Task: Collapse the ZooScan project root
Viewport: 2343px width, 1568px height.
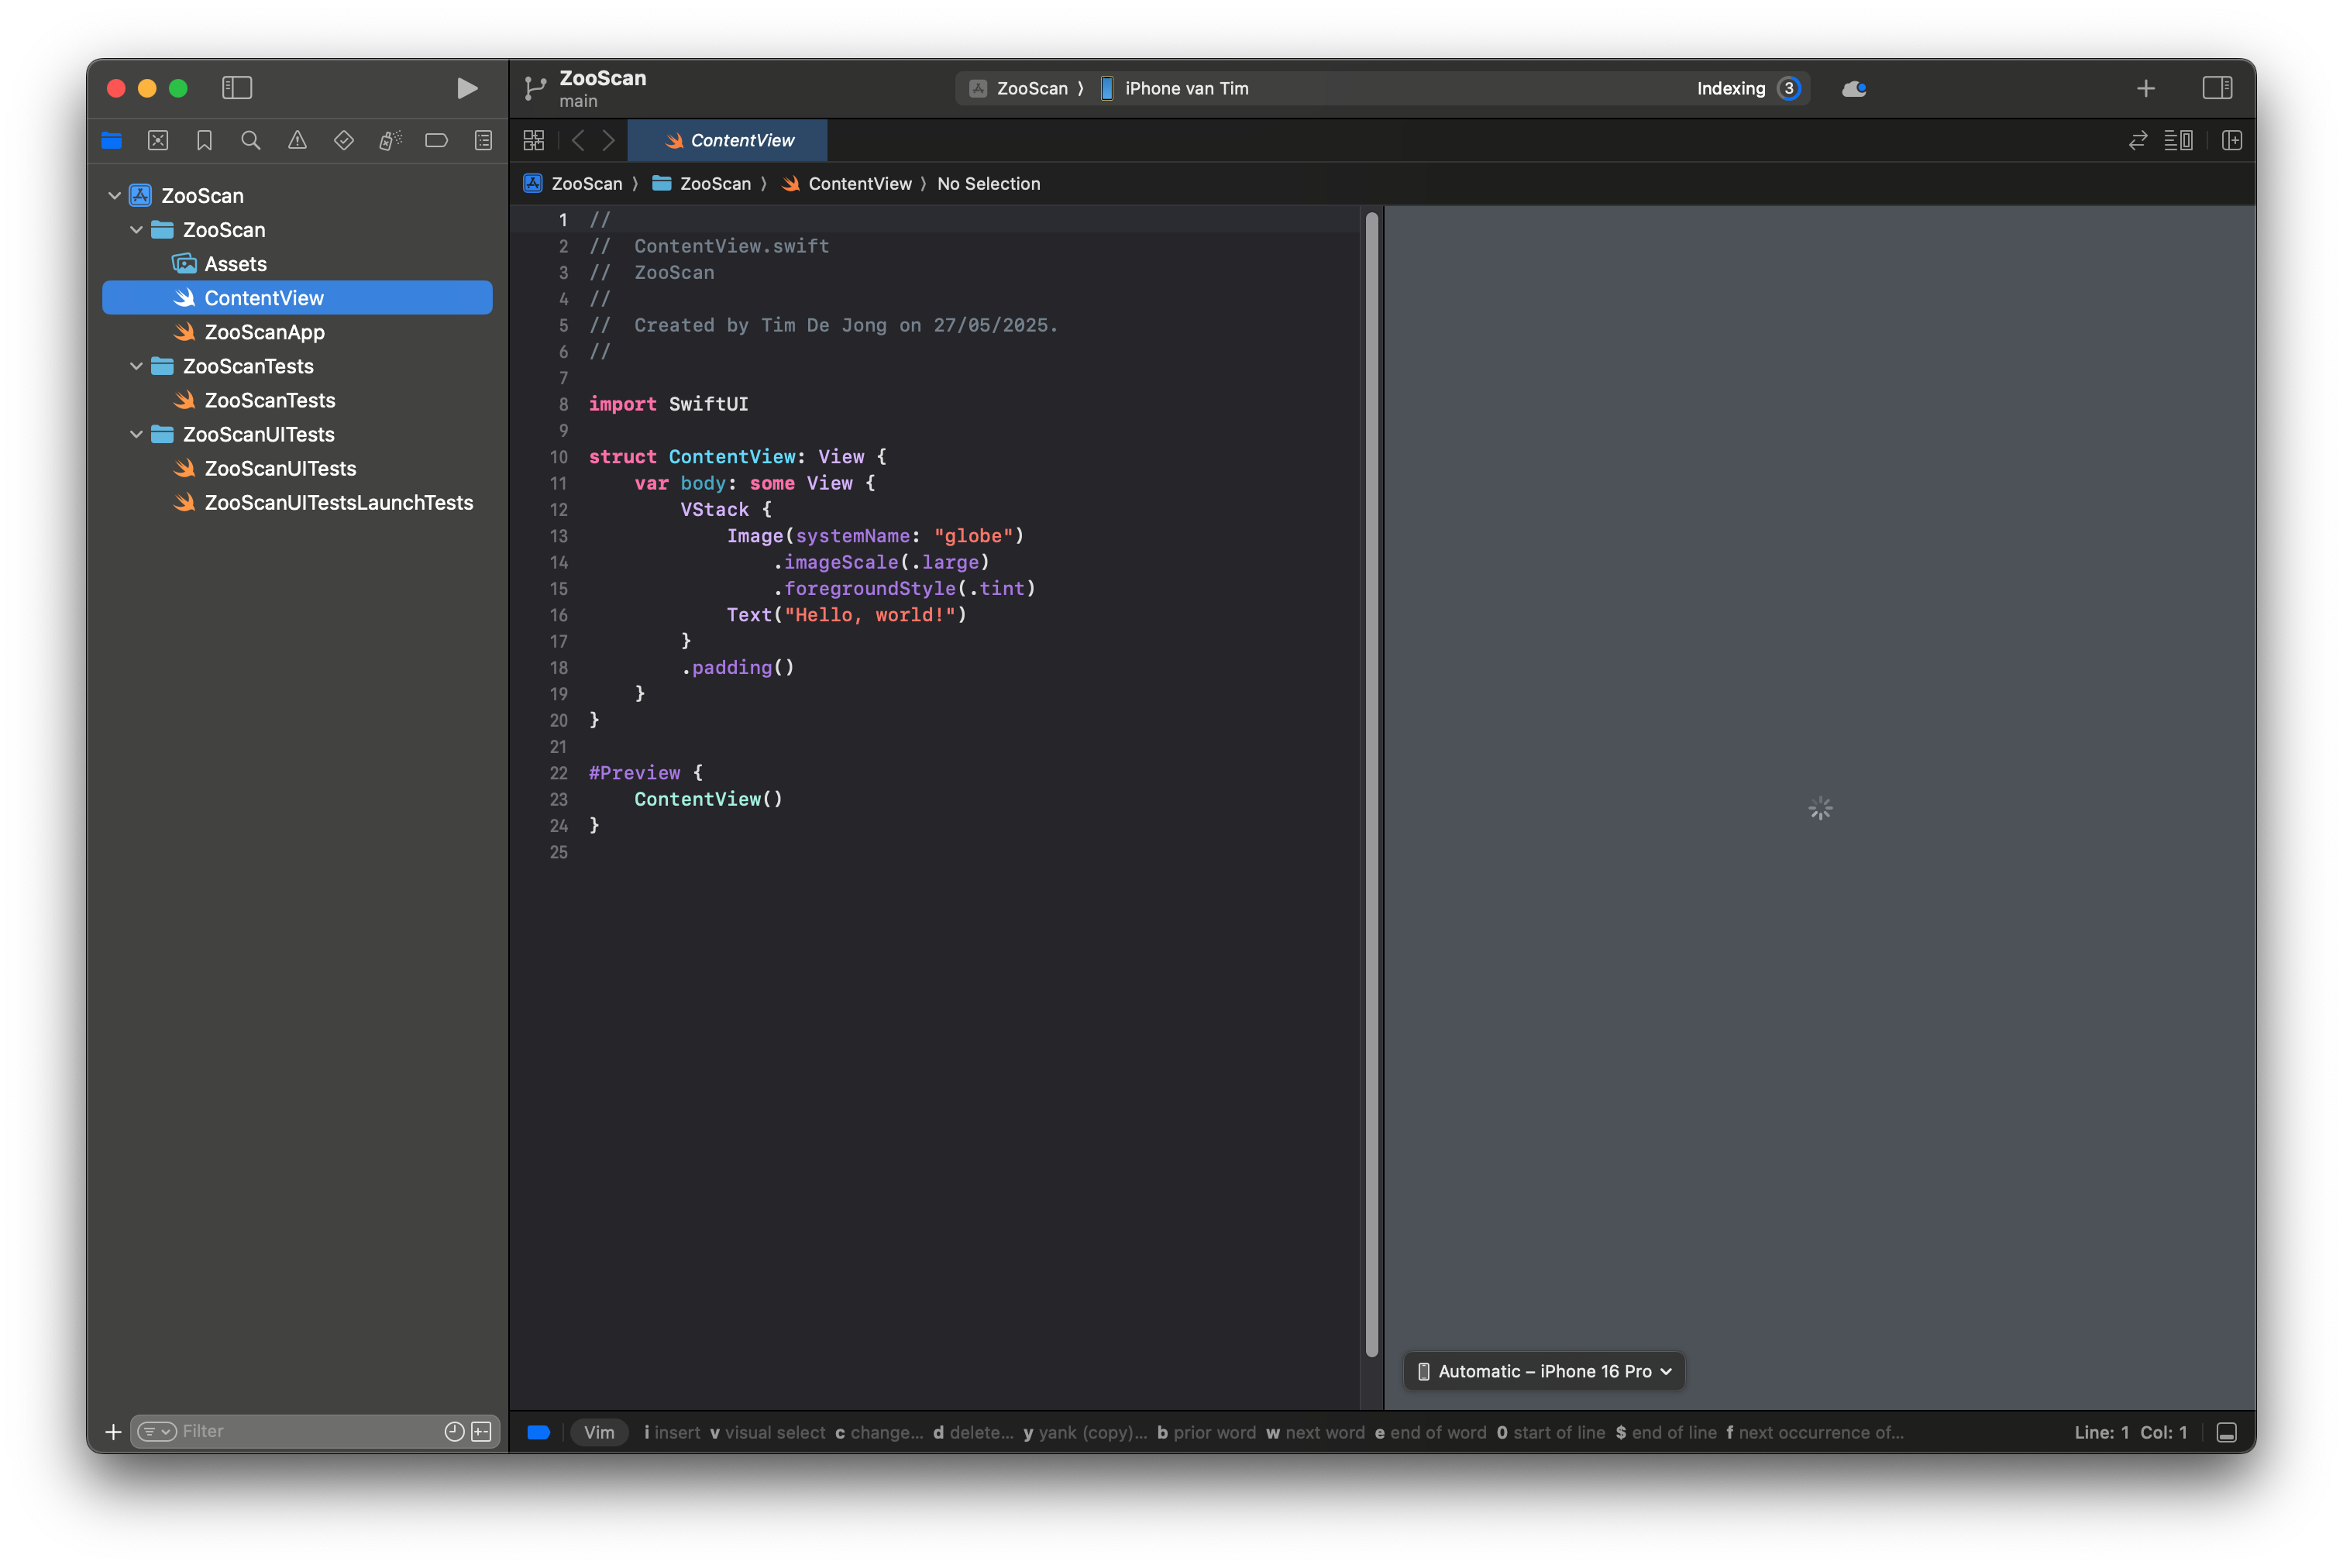Action: pos(114,196)
